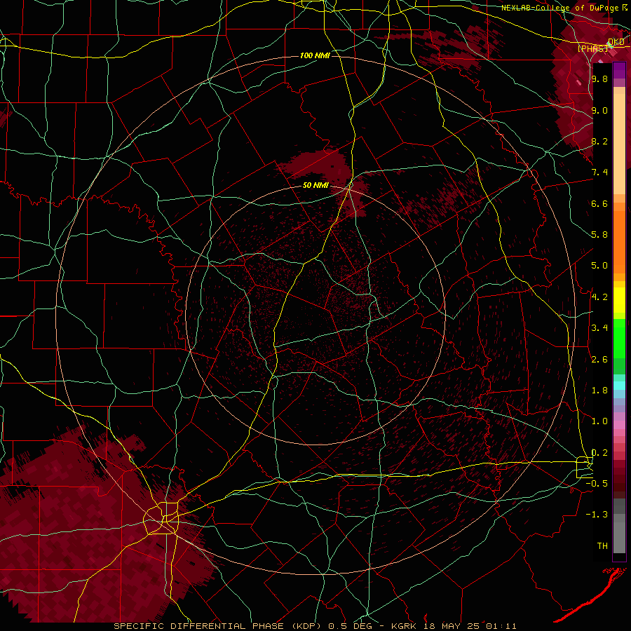Pick the purple swatch at colorbar top
Screen dimensions: 631x631
tap(619, 70)
